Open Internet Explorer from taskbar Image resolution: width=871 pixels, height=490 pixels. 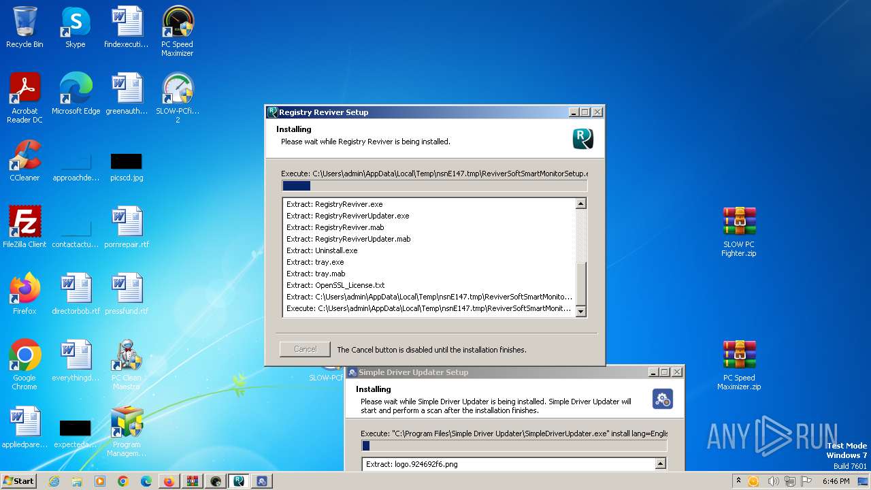coord(54,481)
